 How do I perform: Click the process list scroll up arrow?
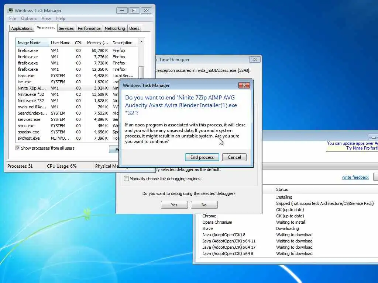click(x=141, y=42)
